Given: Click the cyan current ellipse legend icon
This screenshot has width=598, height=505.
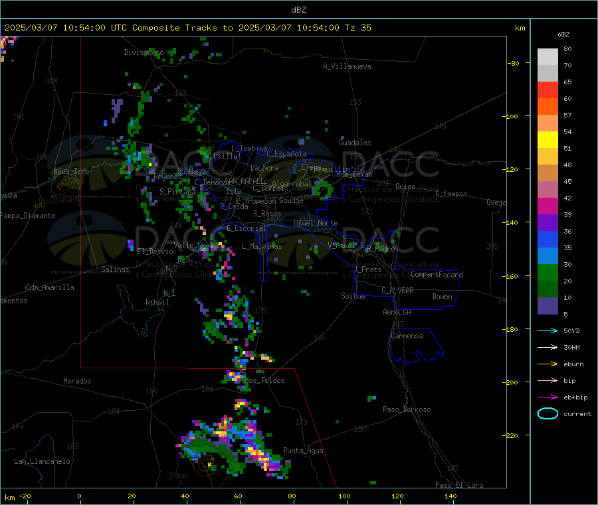Looking at the screenshot, I should click(548, 413).
